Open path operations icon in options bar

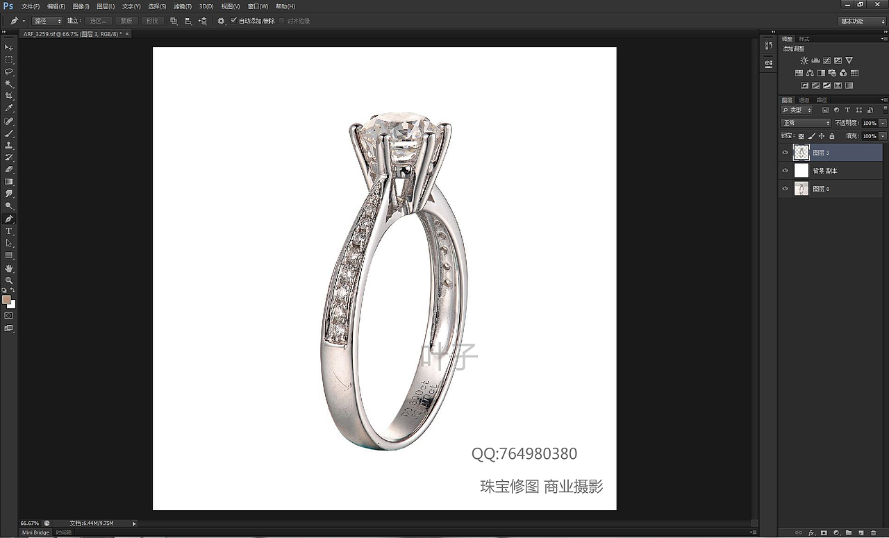pos(174,21)
